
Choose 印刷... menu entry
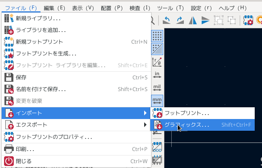[x=76, y=149]
